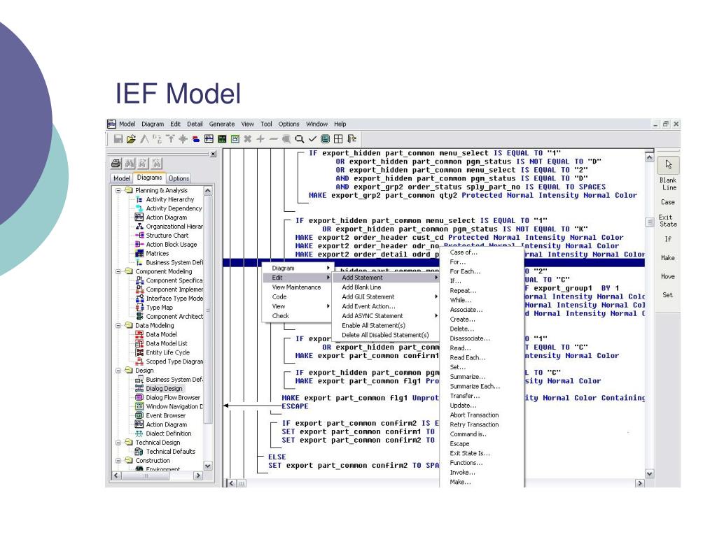The image size is (717, 537).
Task: Click the Structure Chart icon in the tree
Action: tap(139, 236)
